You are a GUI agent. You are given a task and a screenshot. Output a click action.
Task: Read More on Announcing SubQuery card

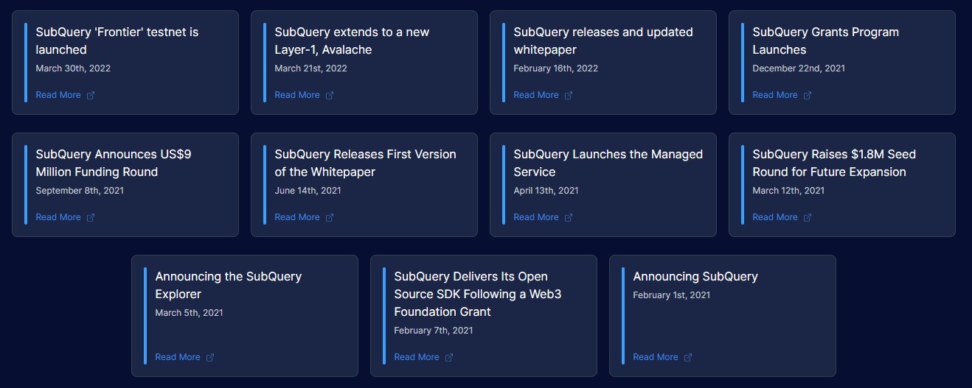[656, 357]
